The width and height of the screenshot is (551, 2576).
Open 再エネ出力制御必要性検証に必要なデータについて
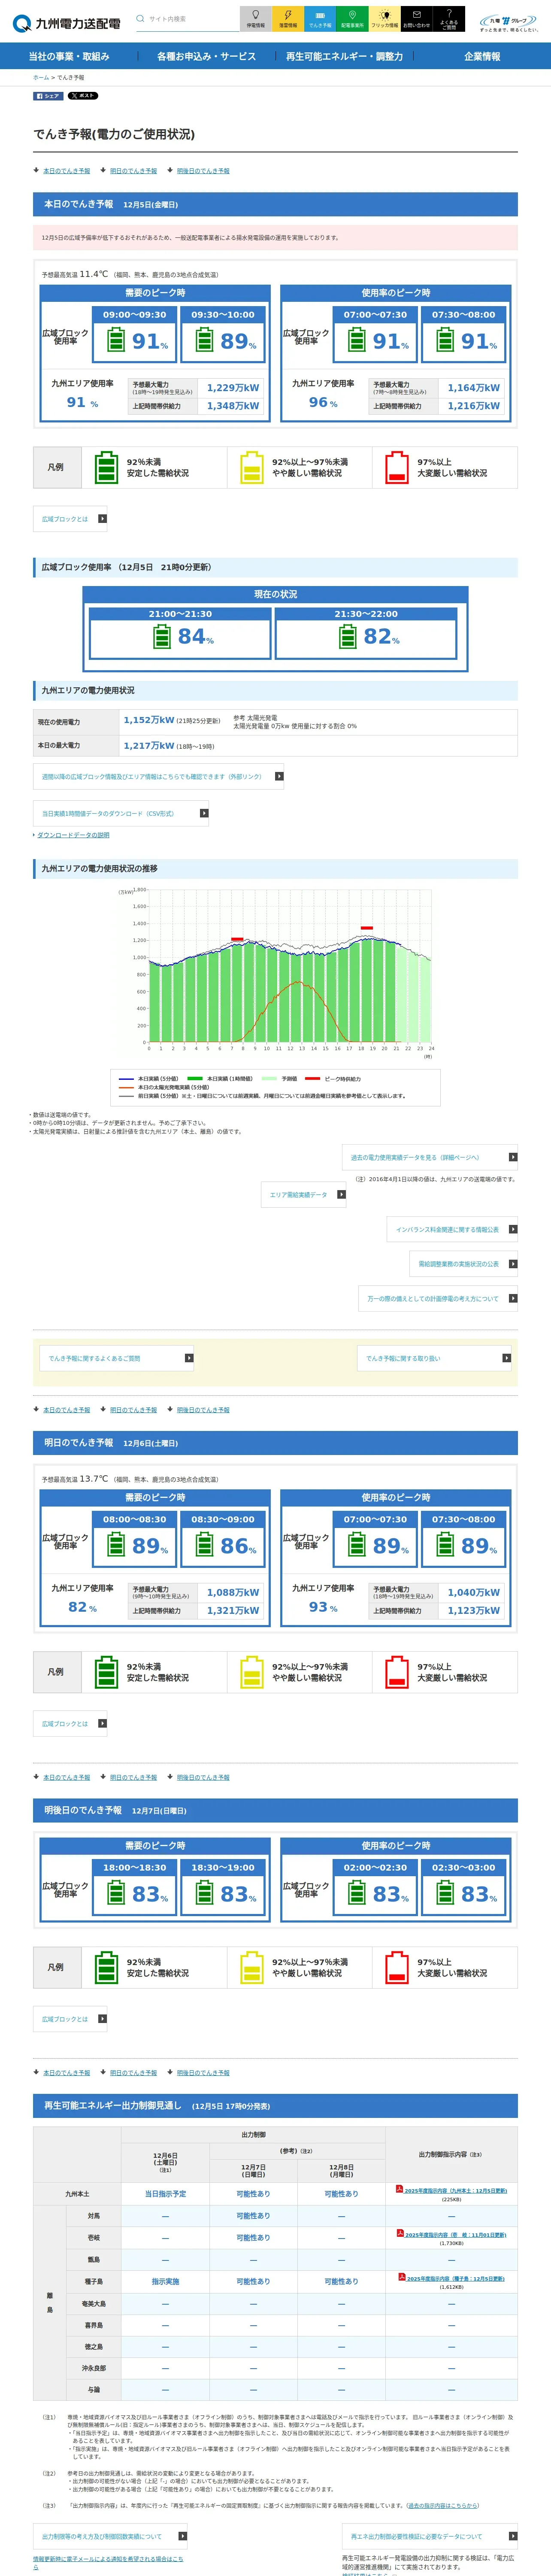point(430,2536)
